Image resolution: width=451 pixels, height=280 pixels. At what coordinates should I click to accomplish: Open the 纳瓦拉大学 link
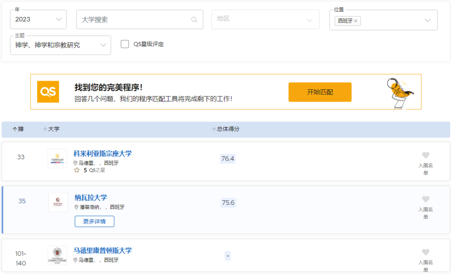pos(91,197)
